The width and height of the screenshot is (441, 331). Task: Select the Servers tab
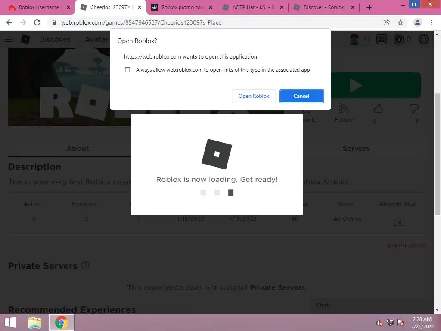click(x=356, y=148)
